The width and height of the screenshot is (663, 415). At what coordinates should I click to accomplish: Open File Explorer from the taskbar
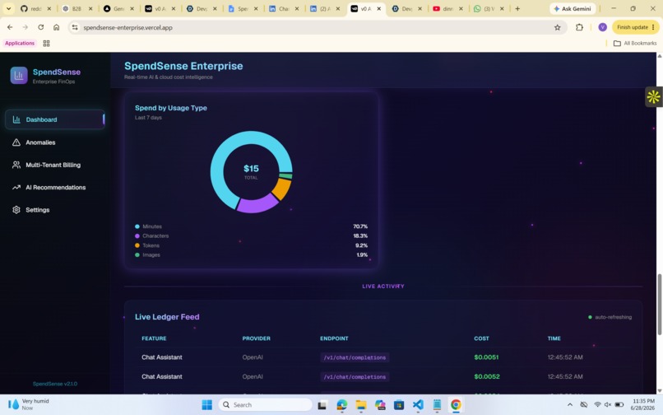(360, 405)
